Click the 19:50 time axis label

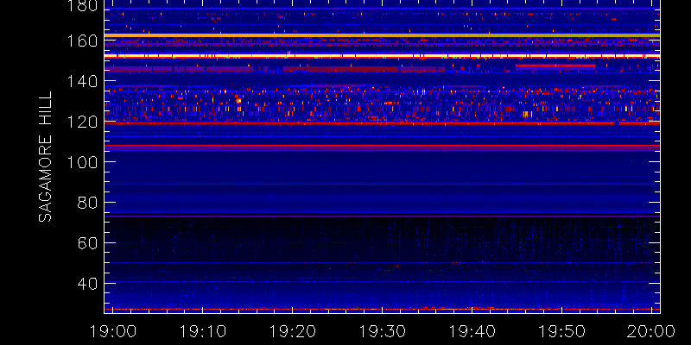(x=562, y=331)
